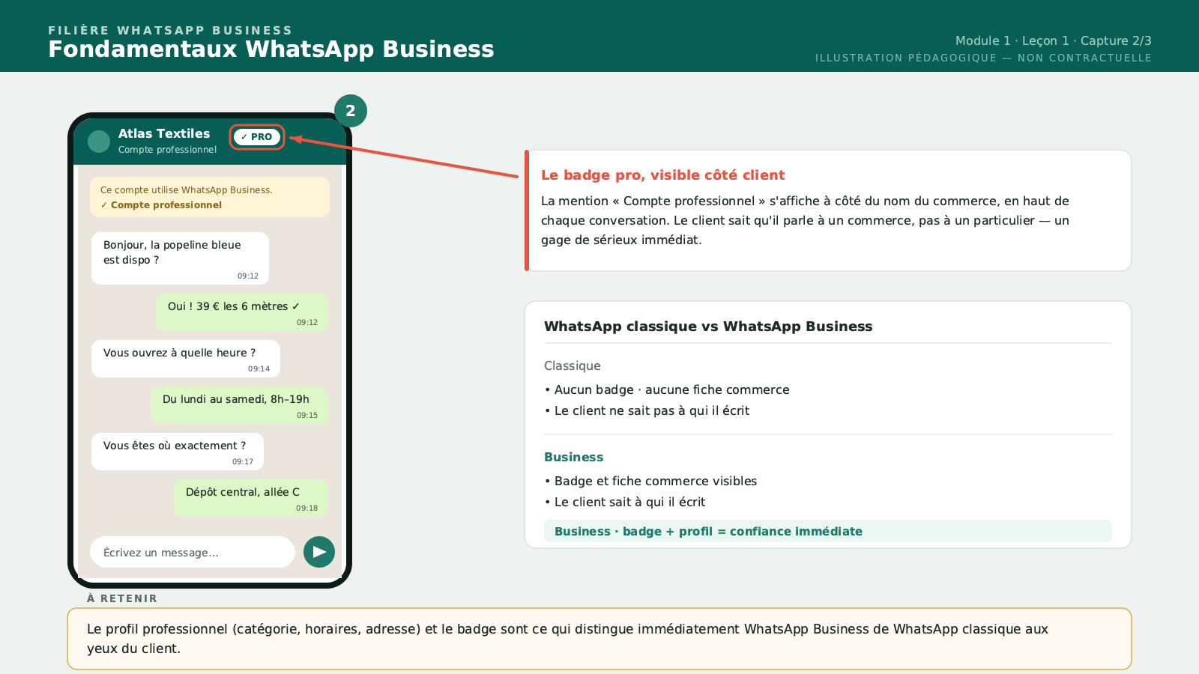This screenshot has width=1199, height=674.
Task: Click the takeaway text about "Le profil professionnel"
Action: pos(567,639)
